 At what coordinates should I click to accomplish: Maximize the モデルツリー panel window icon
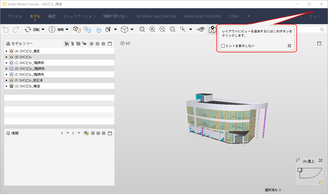pos(110,44)
